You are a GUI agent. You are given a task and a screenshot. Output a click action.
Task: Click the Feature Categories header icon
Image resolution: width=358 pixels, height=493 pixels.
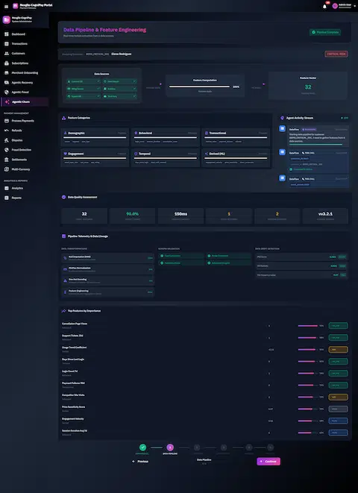(64, 118)
